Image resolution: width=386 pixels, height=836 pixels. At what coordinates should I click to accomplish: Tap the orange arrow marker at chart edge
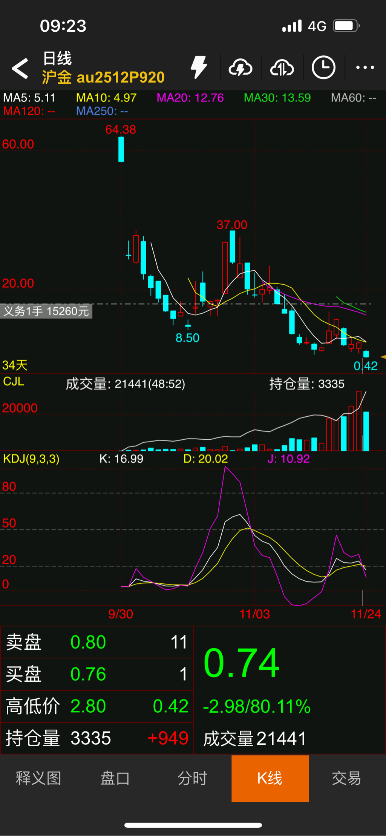[x=383, y=357]
